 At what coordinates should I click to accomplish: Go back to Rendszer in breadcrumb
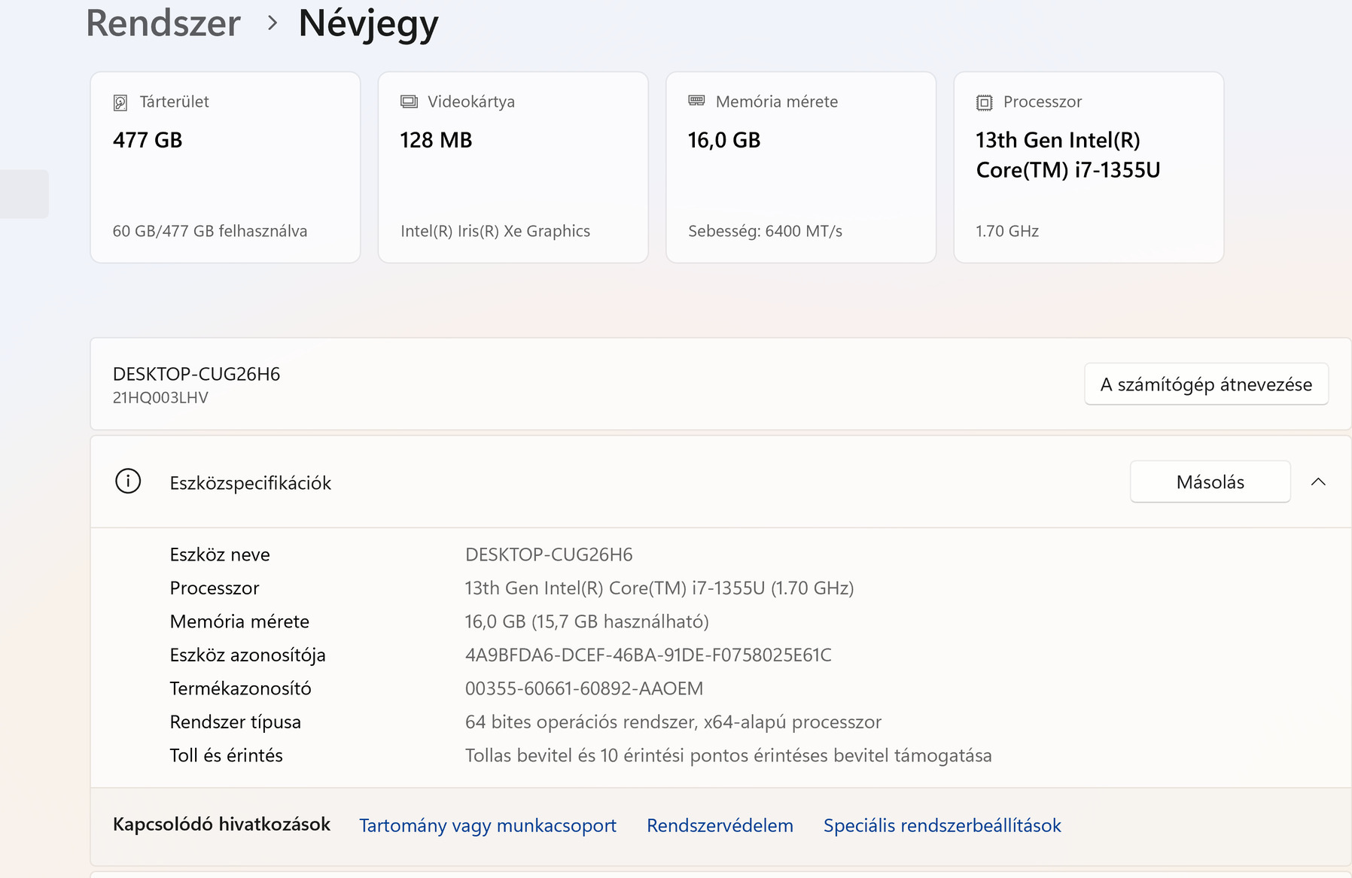pyautogui.click(x=163, y=23)
